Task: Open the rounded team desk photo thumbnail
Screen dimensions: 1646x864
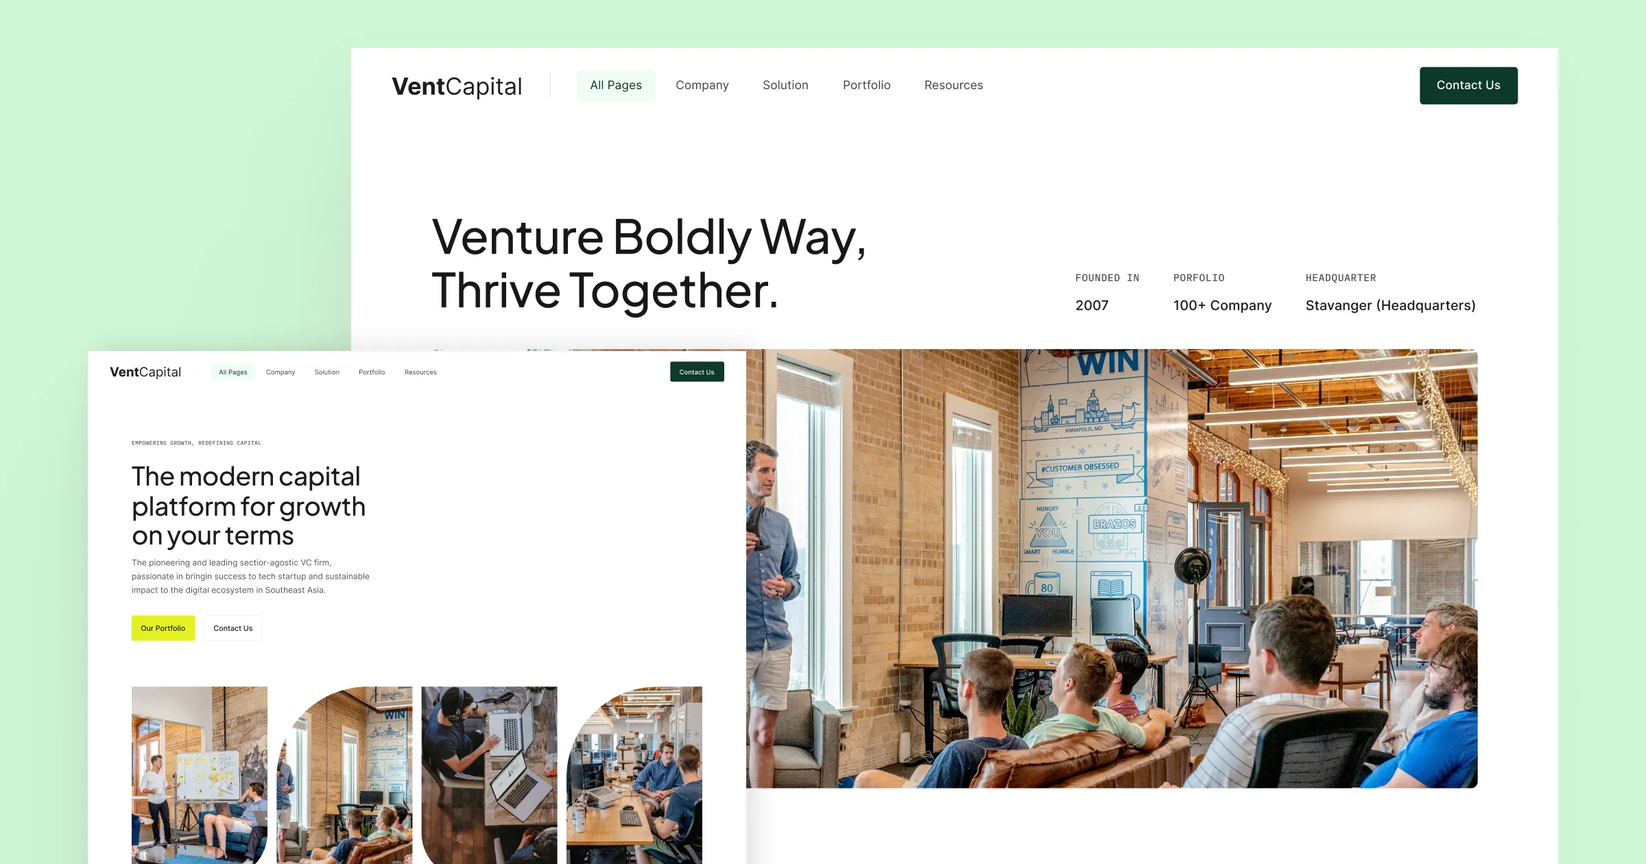Action: tap(634, 775)
